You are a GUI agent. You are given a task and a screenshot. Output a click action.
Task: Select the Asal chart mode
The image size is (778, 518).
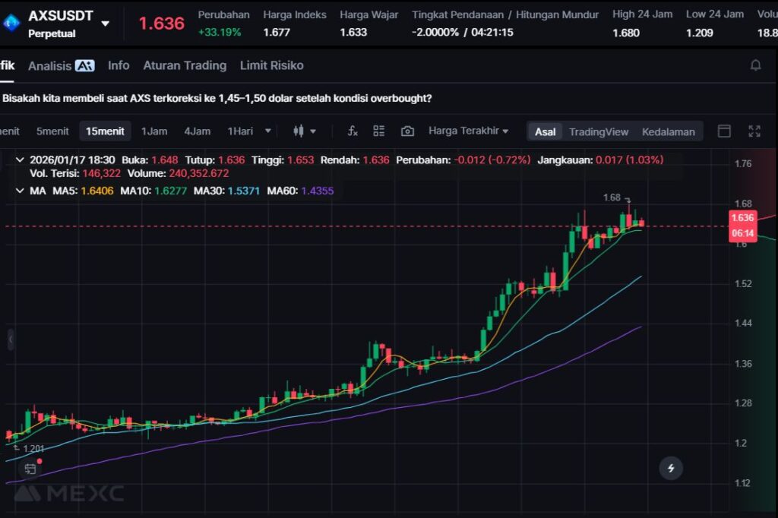click(545, 131)
